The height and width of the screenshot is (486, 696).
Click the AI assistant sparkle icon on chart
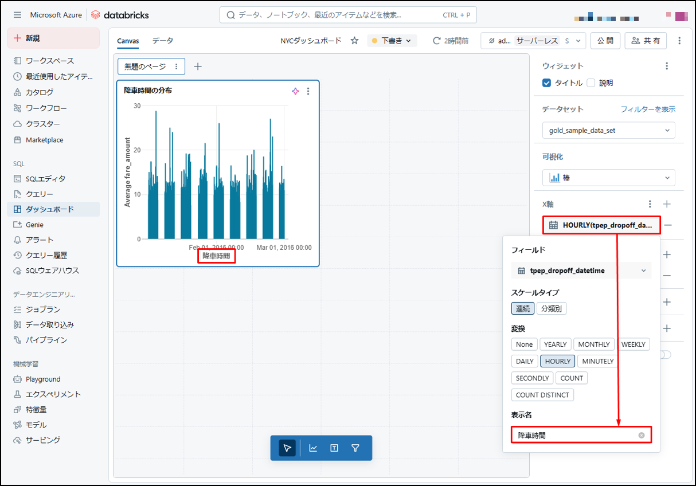point(295,91)
